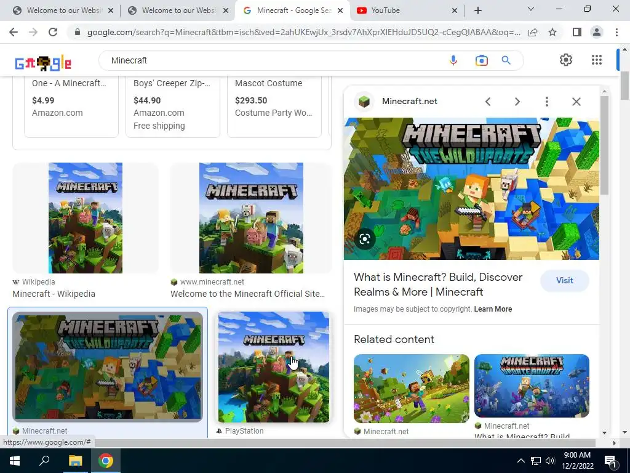Close the second Welcome tab

(226, 10)
